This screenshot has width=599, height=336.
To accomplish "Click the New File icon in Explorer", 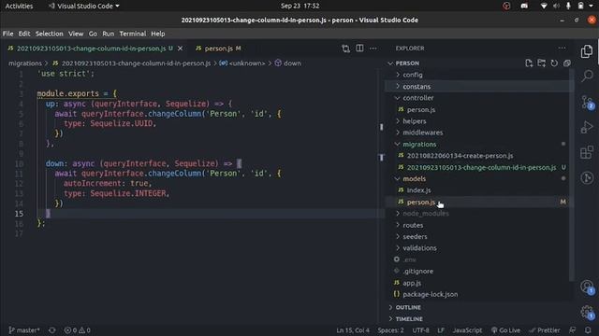I will (x=529, y=63).
